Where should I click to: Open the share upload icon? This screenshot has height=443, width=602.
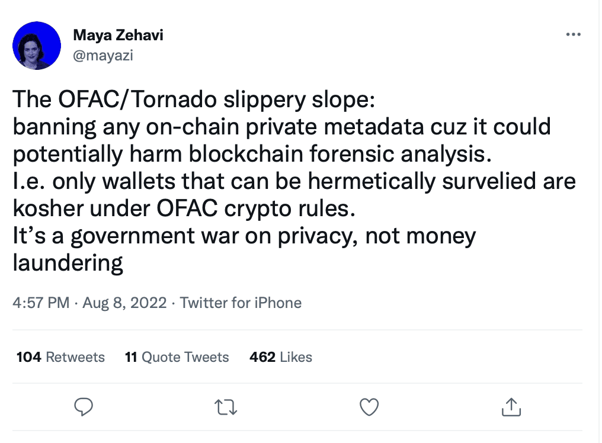tap(511, 407)
